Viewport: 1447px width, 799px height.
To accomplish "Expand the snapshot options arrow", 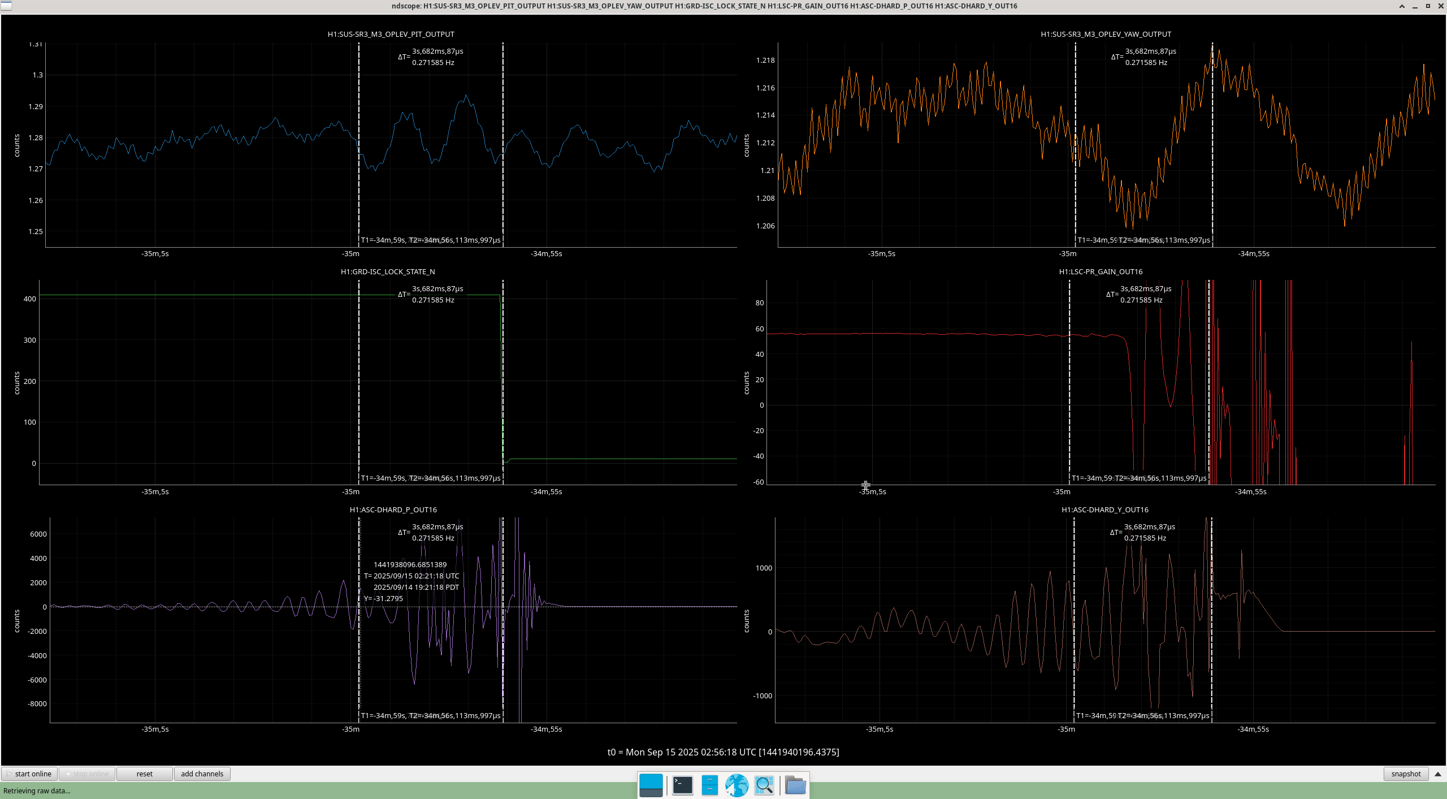I will 1438,774.
